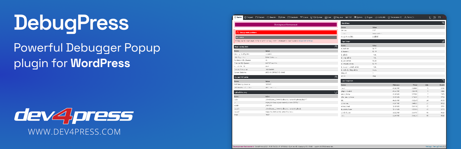This screenshot has width=461, height=149.
Task: Click the DebugPress version link in footer
Action: 439,147
